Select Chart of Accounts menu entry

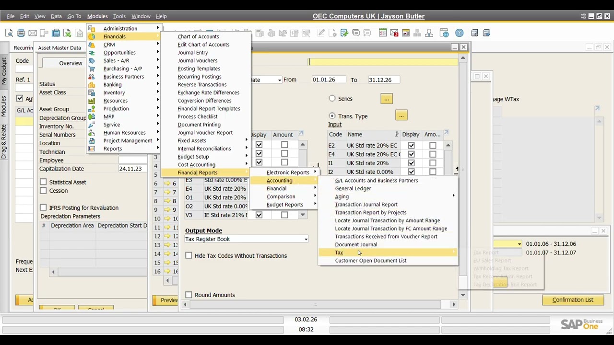coord(198,36)
